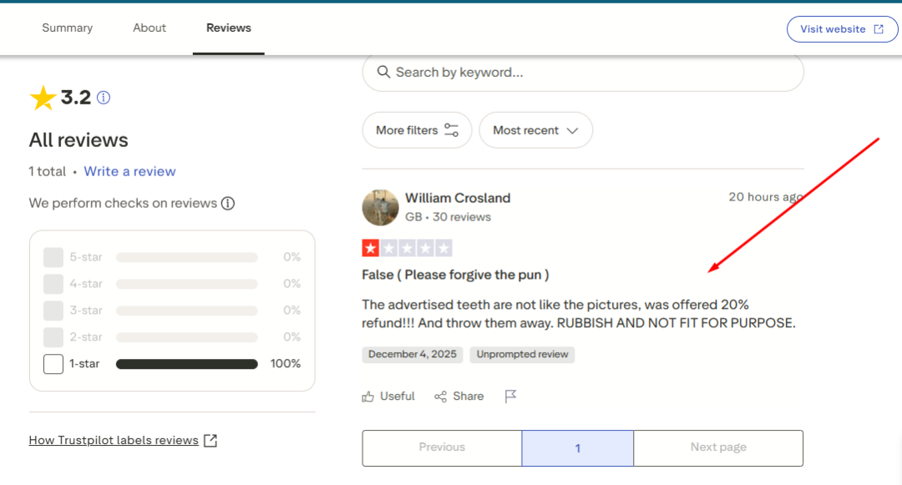Click the magnifying glass search icon
This screenshot has width=902, height=485.
[x=383, y=72]
